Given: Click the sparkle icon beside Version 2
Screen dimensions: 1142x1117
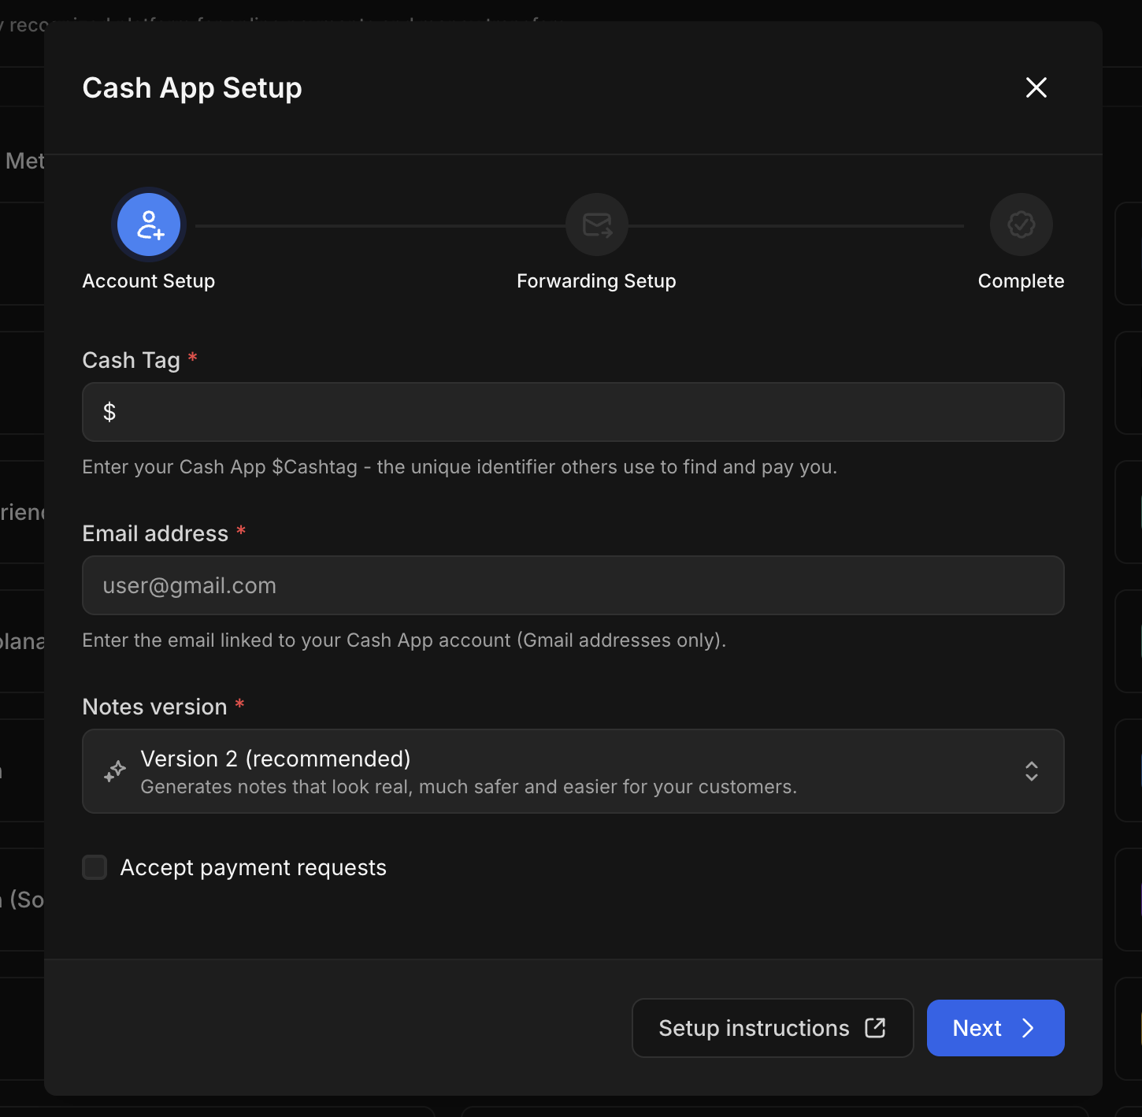Looking at the screenshot, I should [x=114, y=771].
